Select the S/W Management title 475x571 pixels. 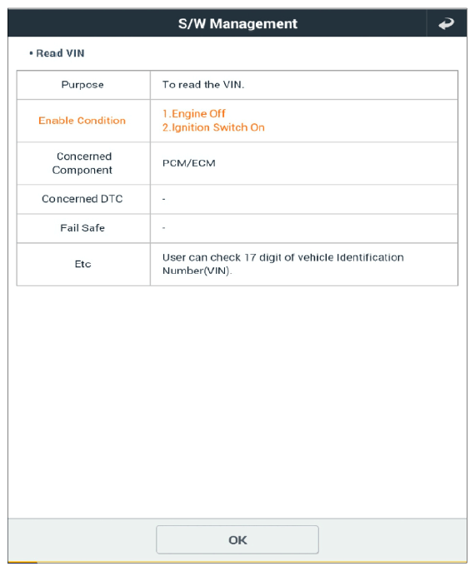point(237,23)
